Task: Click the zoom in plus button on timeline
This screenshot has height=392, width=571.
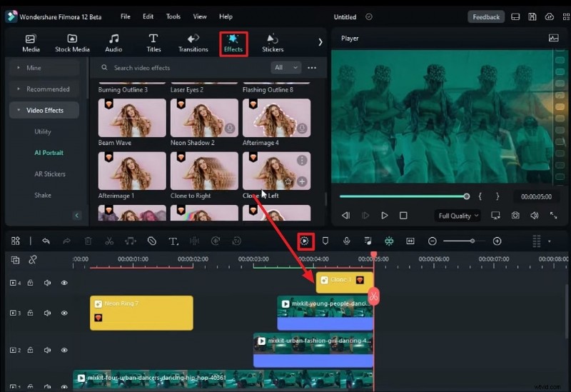Action: click(x=497, y=241)
